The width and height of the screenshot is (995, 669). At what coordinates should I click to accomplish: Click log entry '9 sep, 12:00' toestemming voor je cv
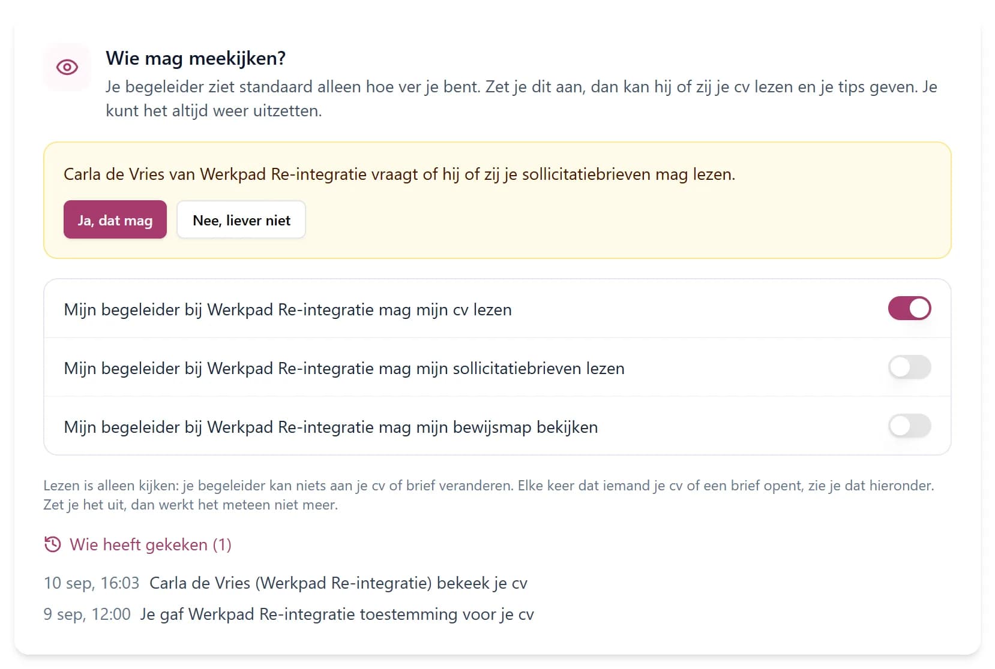(289, 614)
